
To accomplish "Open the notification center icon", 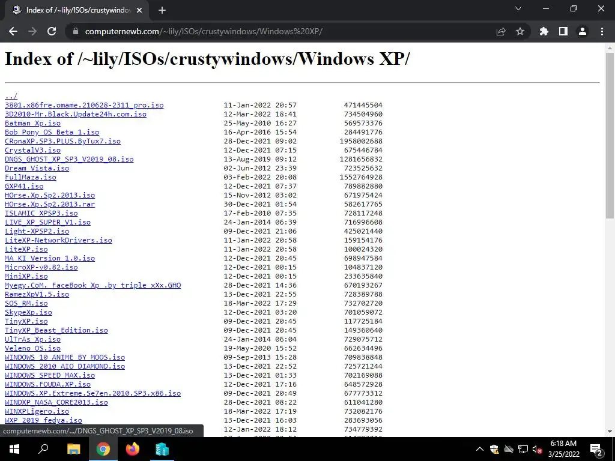I will (x=596, y=449).
